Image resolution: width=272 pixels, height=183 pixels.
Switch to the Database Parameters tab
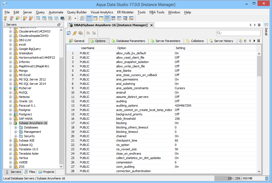pos(128,41)
